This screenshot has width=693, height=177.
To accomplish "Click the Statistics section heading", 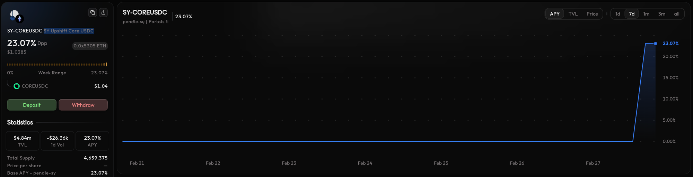I will pos(20,122).
